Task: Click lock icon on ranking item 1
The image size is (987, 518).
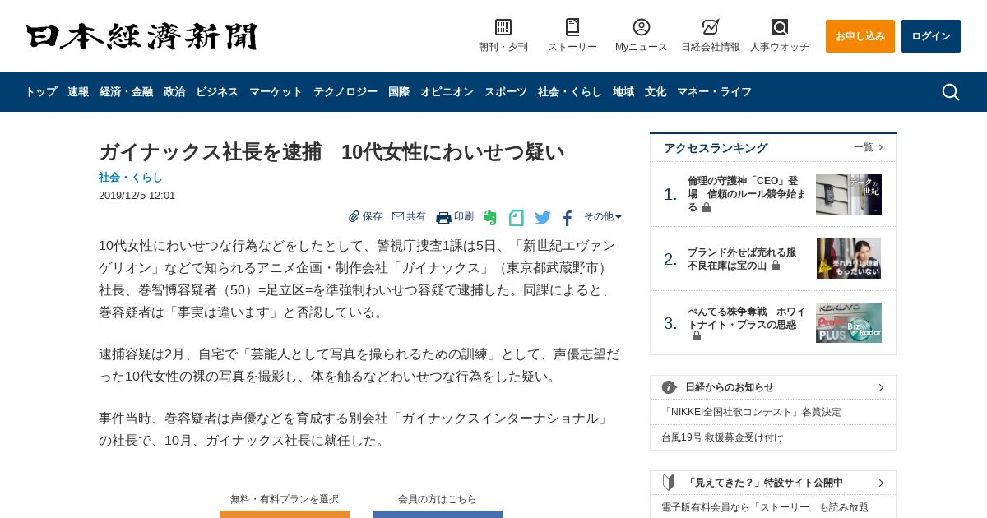Action: point(707,208)
